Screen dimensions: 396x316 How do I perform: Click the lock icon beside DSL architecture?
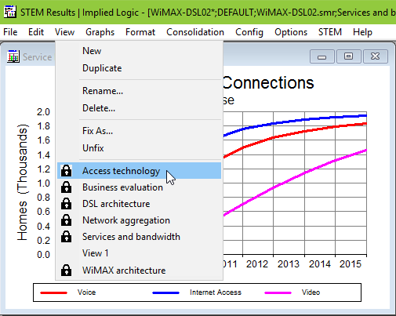tap(66, 204)
